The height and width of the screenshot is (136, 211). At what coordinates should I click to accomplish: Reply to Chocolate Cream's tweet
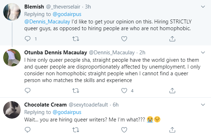coord(27,130)
